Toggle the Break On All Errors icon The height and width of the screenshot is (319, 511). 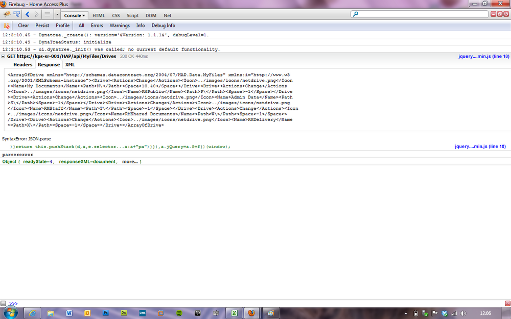(x=6, y=26)
